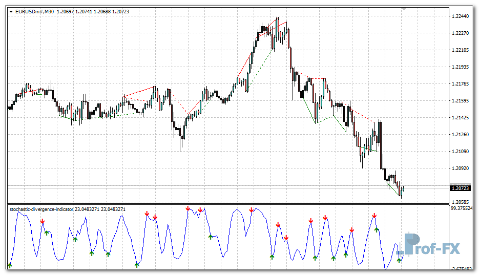Click the 1.22440 level on price scale
Image resolution: width=479 pixels, height=275 pixels.
click(461, 17)
